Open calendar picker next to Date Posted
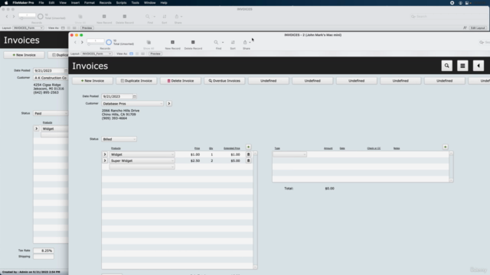The height and width of the screenshot is (275, 490). pos(135,96)
